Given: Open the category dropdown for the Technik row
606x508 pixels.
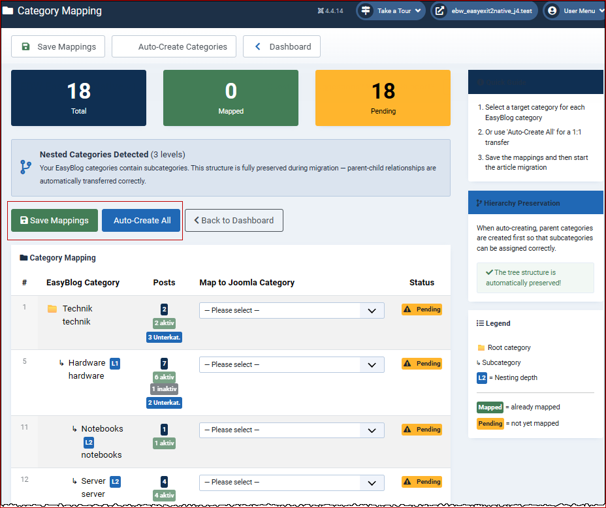Looking at the screenshot, I should coord(291,310).
